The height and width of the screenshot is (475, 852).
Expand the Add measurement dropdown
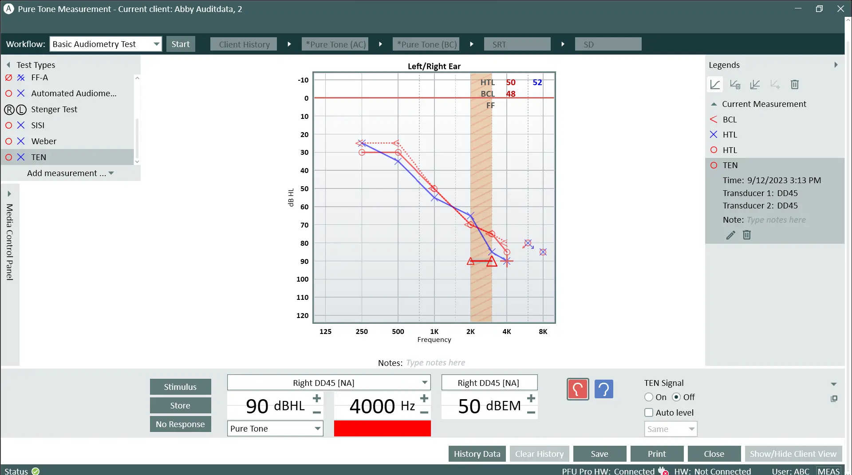point(111,173)
